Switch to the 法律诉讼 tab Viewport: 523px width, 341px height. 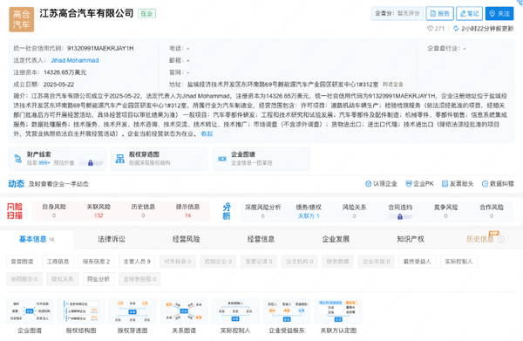pos(112,239)
